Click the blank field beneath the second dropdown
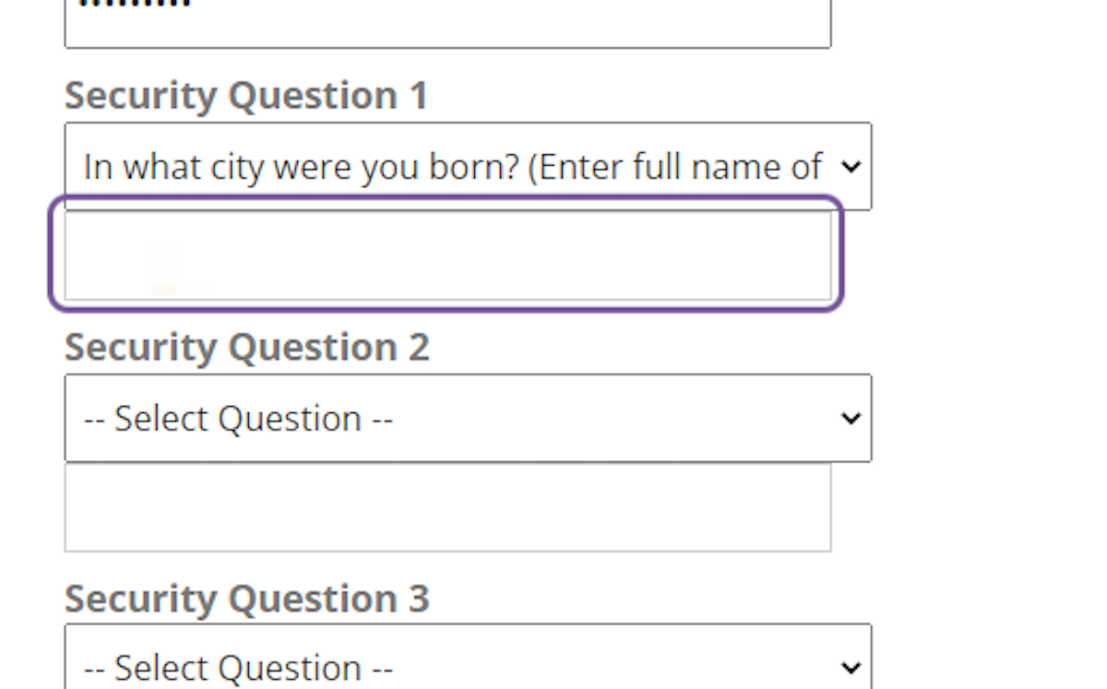The image size is (1107, 689). pyautogui.click(x=447, y=506)
